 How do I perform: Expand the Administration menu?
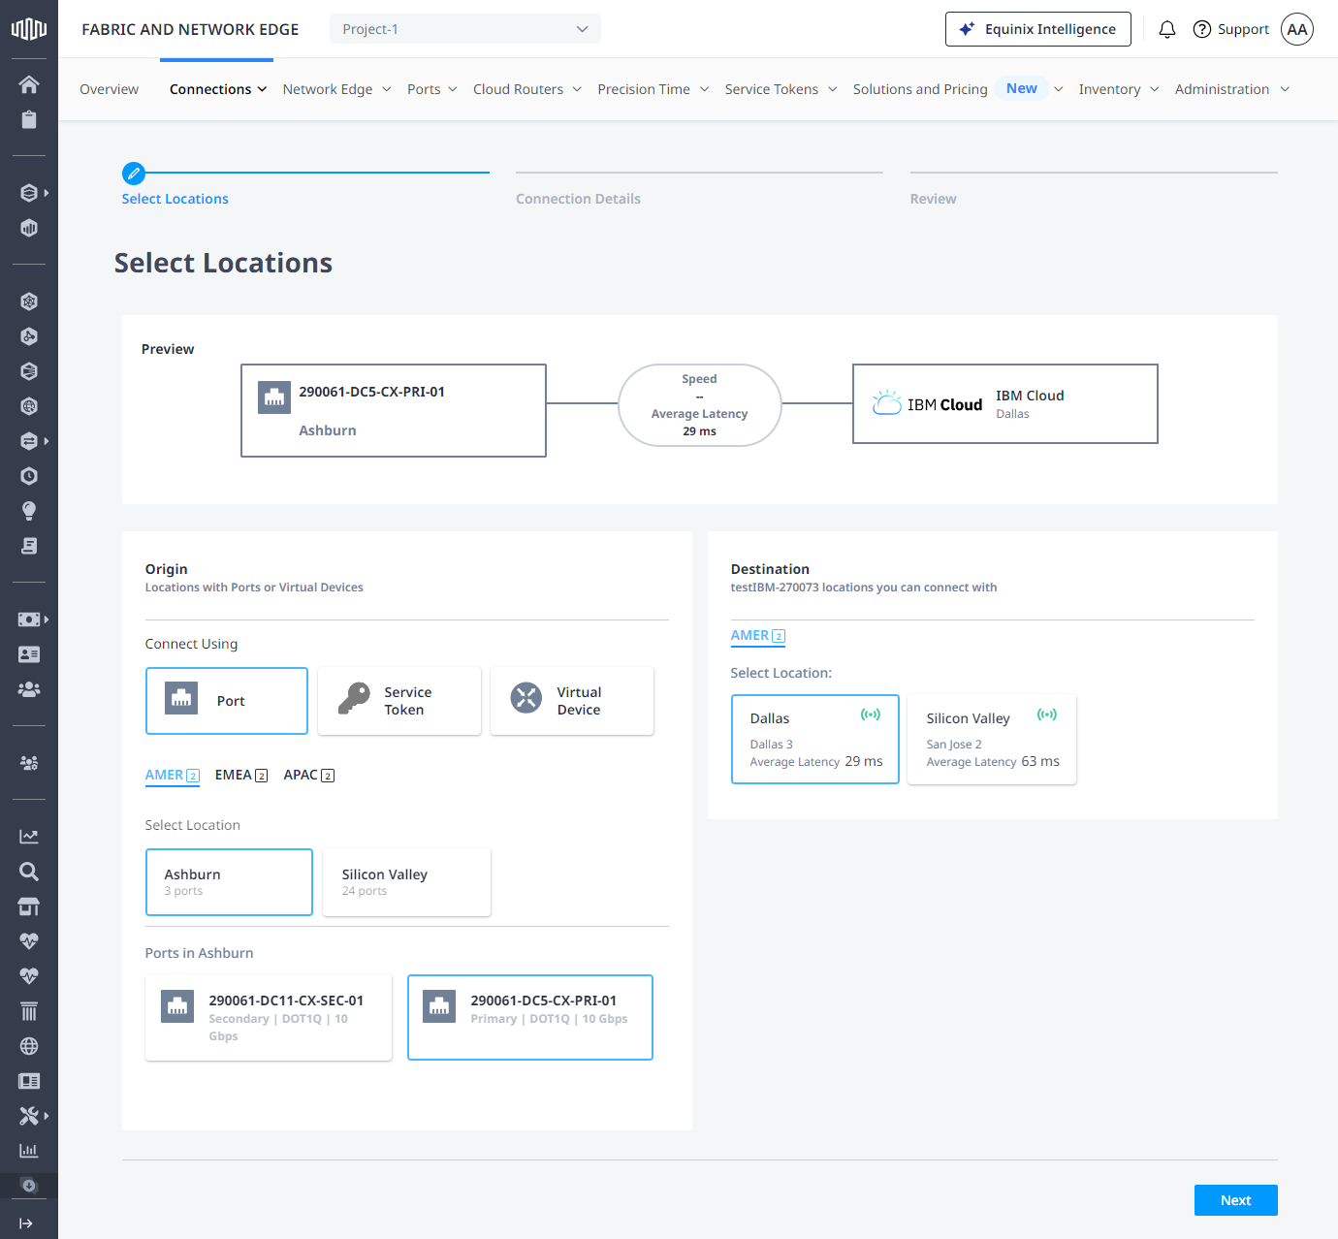coord(1232,89)
